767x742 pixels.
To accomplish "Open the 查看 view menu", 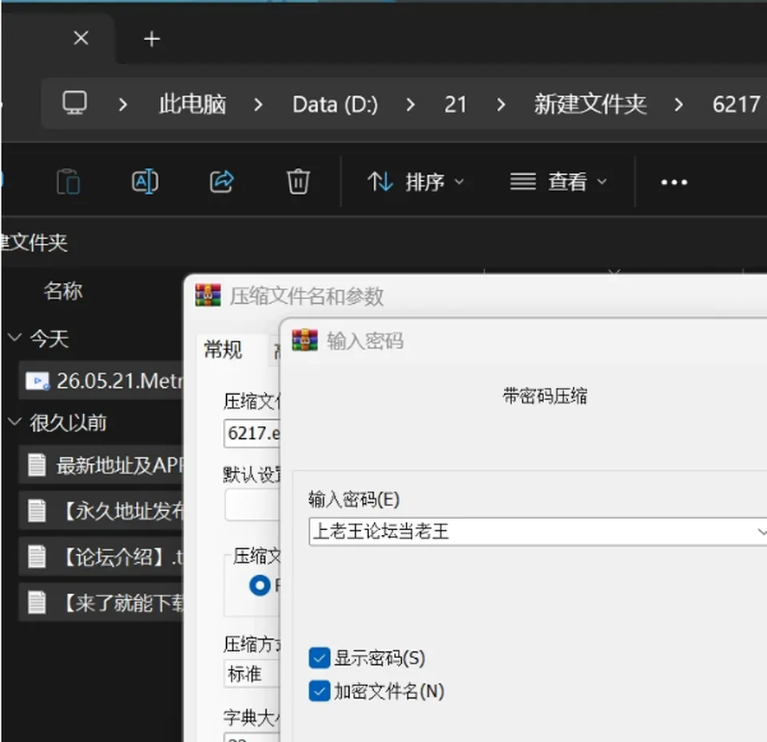I will [x=558, y=182].
